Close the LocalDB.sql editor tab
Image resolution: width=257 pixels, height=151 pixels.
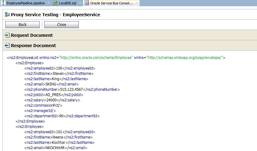[80, 3]
